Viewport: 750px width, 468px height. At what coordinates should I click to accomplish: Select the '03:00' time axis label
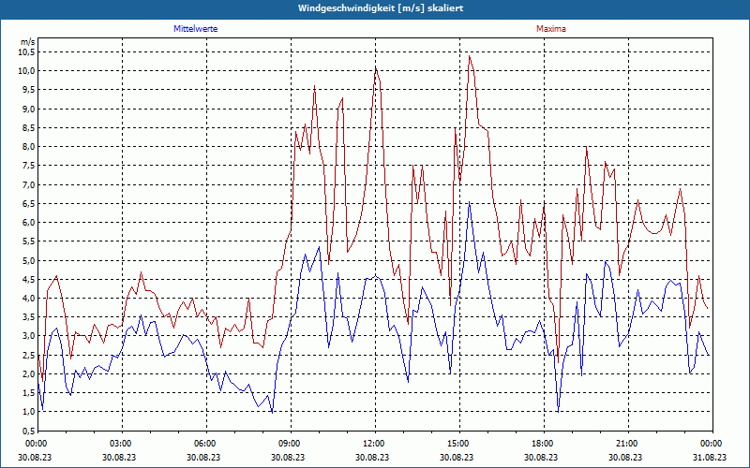click(x=123, y=444)
